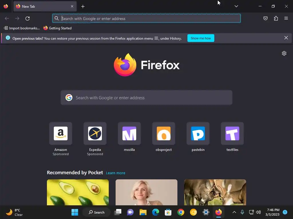
Task: Click the magnifier icon in address bar
Action: click(x=56, y=18)
